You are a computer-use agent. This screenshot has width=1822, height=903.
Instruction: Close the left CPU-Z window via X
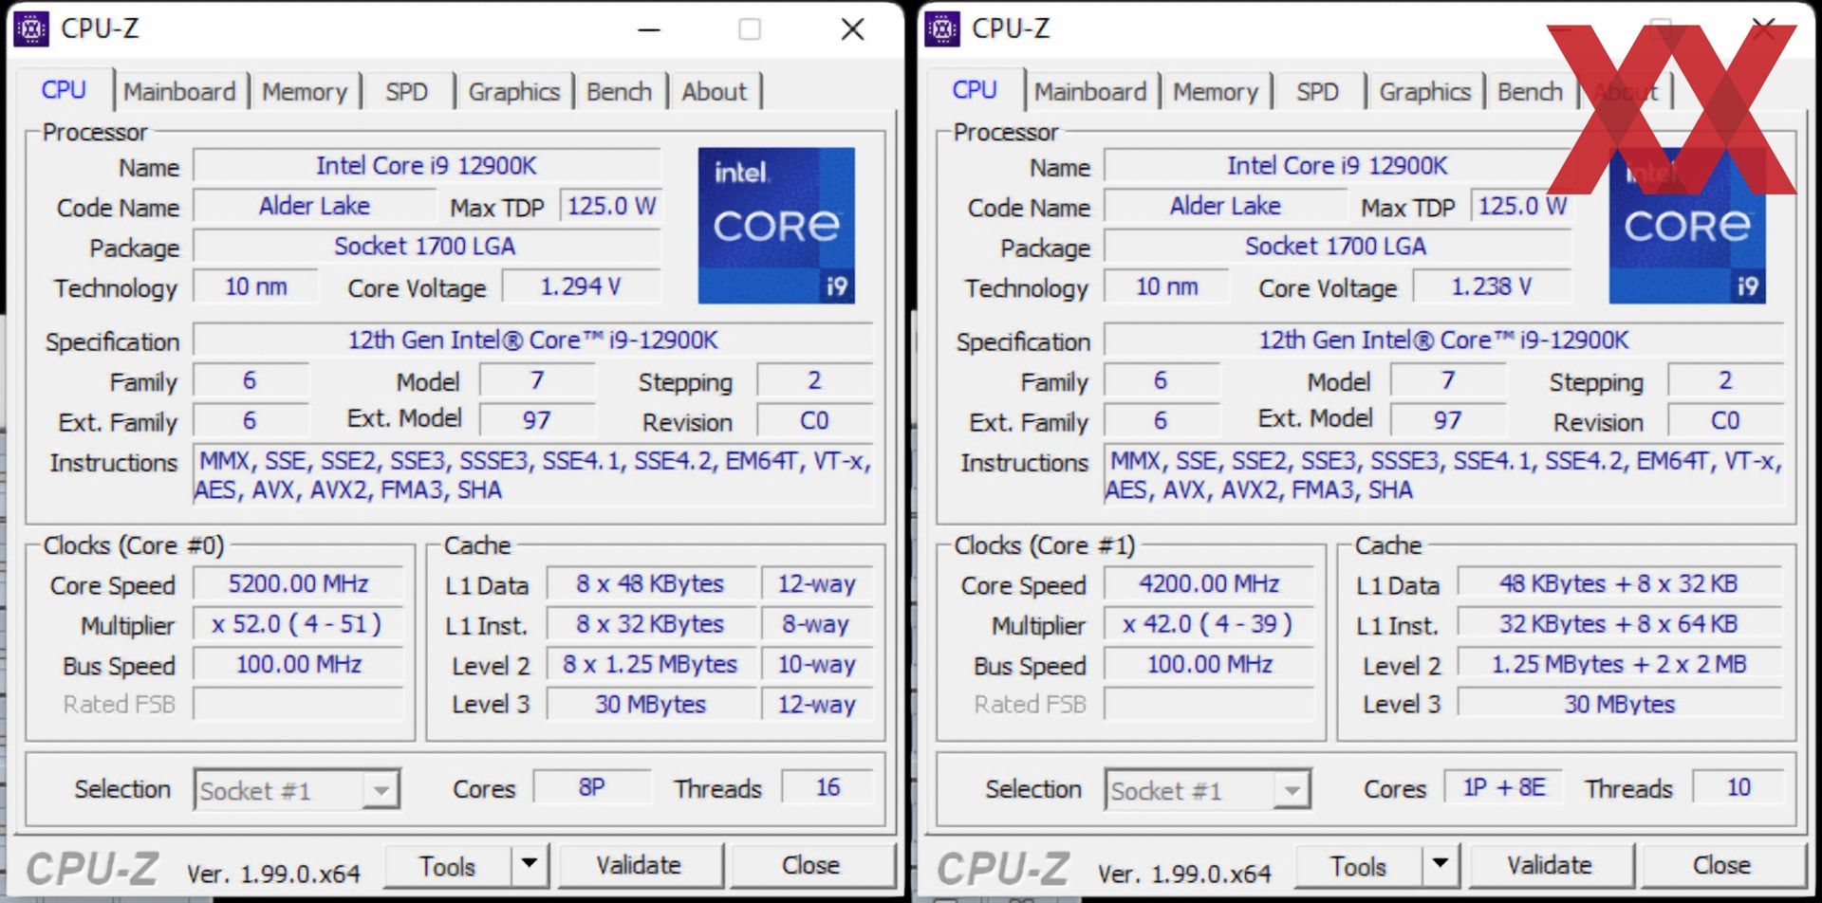(x=853, y=29)
